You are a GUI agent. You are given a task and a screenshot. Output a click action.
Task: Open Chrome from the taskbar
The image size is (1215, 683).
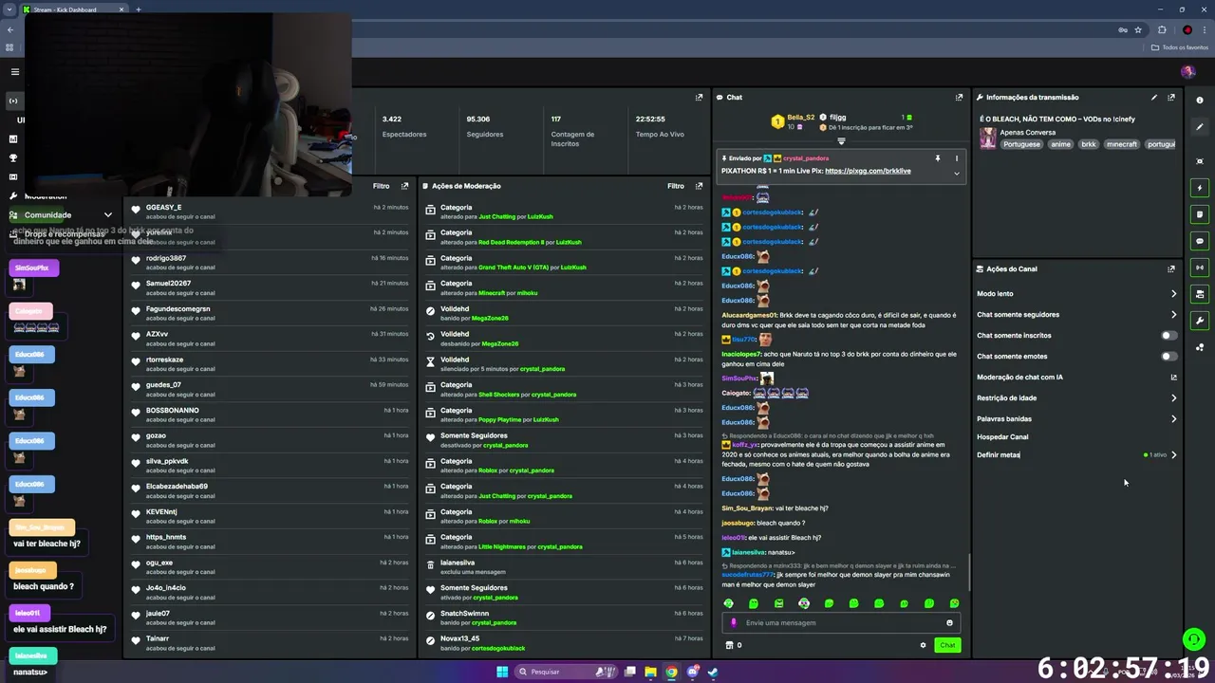(x=671, y=672)
